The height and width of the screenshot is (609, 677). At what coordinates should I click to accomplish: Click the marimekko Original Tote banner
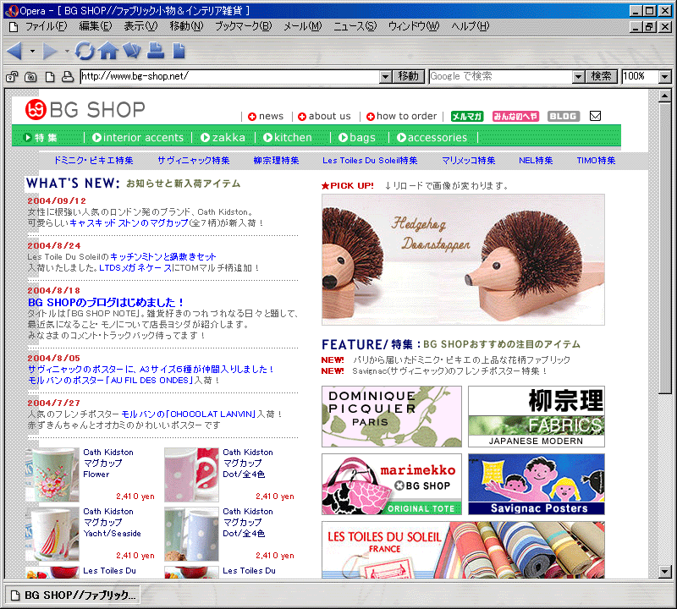(392, 485)
